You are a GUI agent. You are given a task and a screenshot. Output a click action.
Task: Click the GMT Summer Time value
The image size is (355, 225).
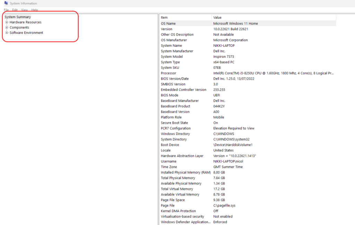click(x=228, y=167)
